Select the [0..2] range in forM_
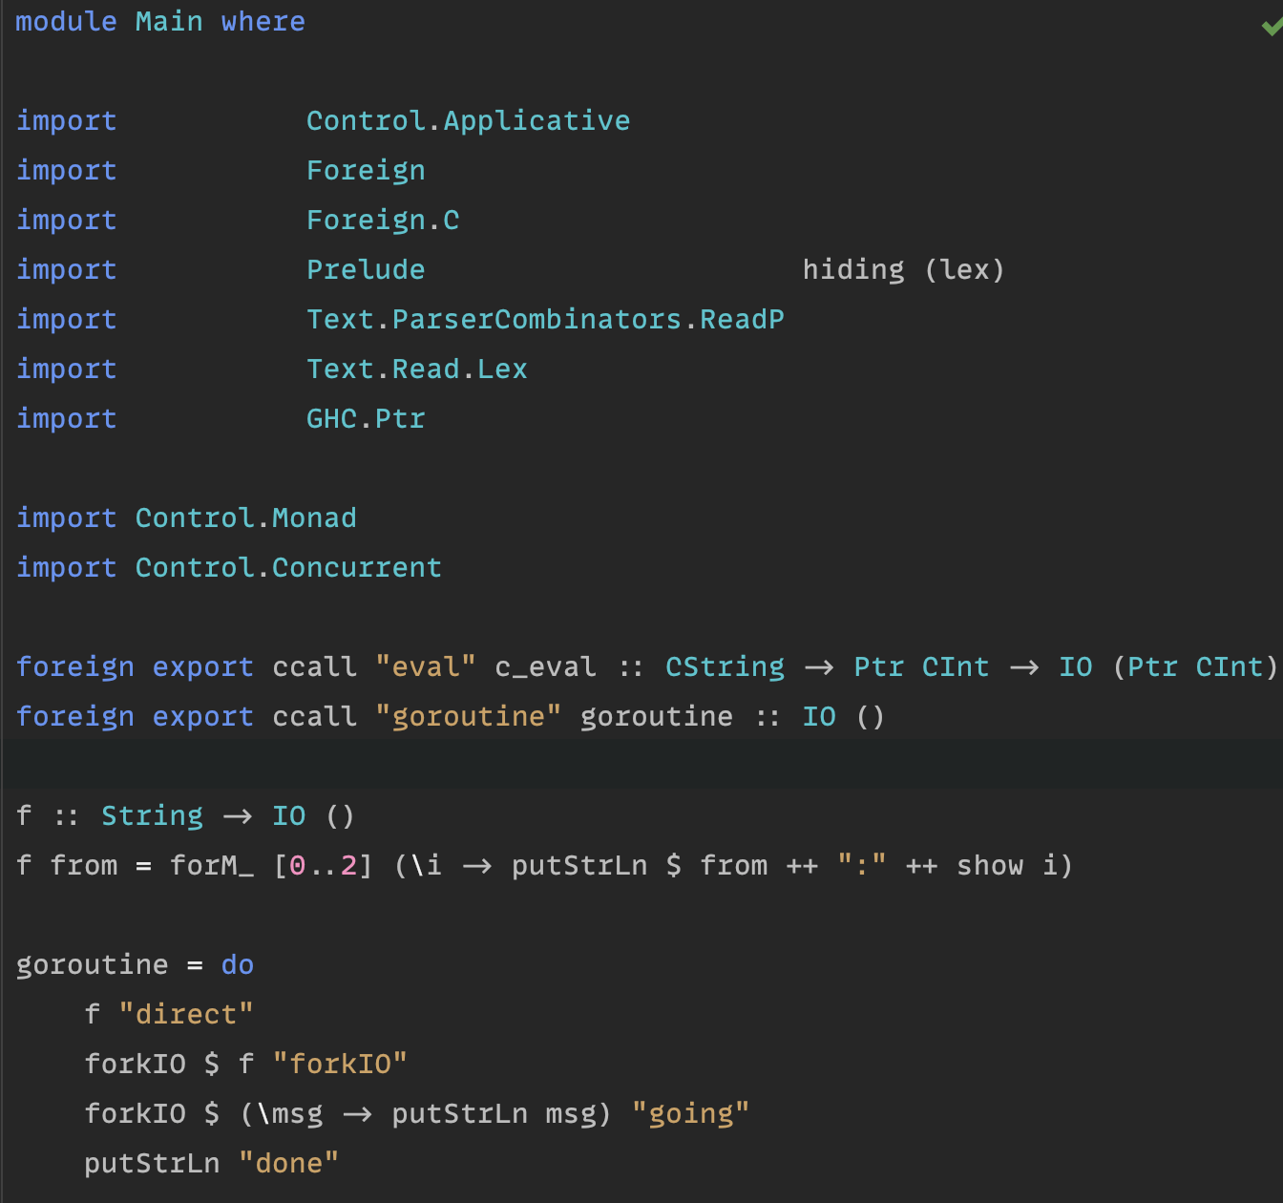 coord(321,865)
